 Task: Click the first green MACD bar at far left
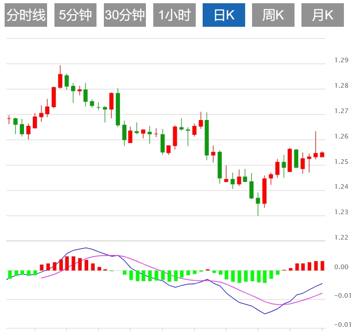coord(9,274)
